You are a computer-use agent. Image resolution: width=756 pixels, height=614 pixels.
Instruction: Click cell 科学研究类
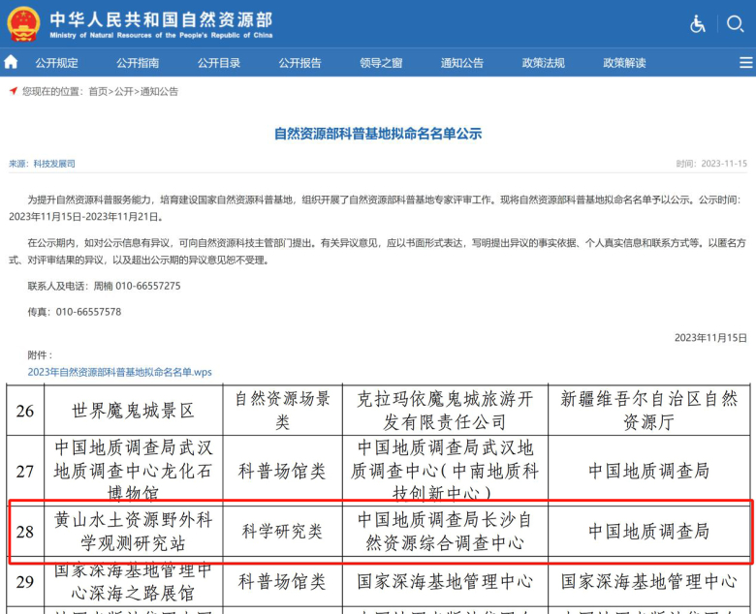[283, 532]
